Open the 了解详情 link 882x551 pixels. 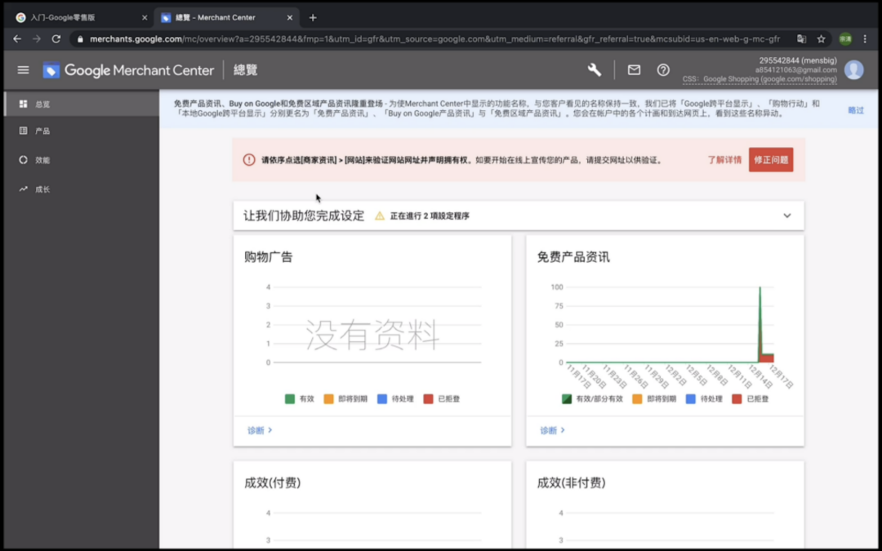722,160
